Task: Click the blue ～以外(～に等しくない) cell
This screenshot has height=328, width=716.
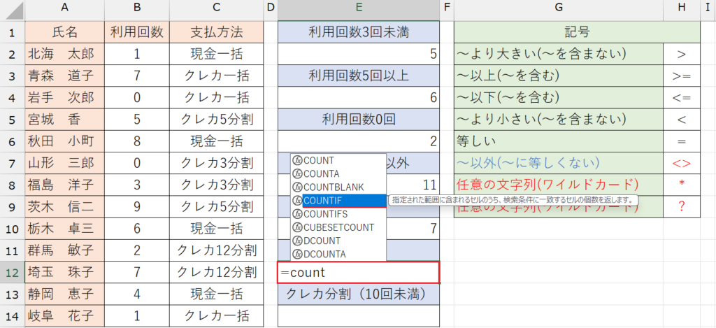Action: (559, 163)
